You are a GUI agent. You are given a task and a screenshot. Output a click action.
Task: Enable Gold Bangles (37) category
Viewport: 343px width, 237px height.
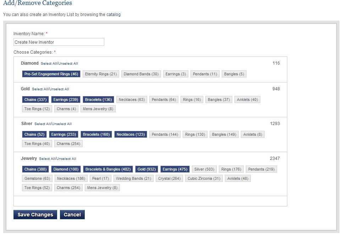(x=219, y=99)
